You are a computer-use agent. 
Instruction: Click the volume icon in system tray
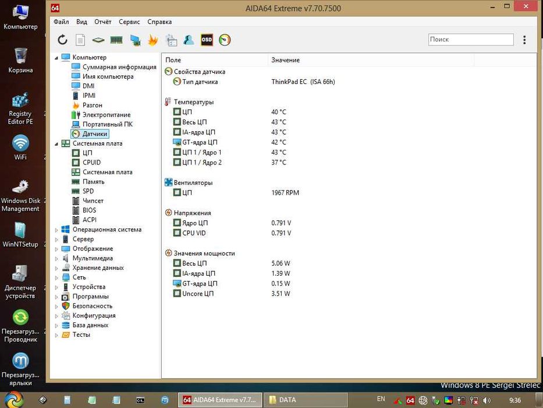click(x=487, y=400)
